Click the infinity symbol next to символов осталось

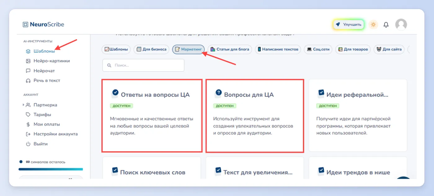[28, 162]
